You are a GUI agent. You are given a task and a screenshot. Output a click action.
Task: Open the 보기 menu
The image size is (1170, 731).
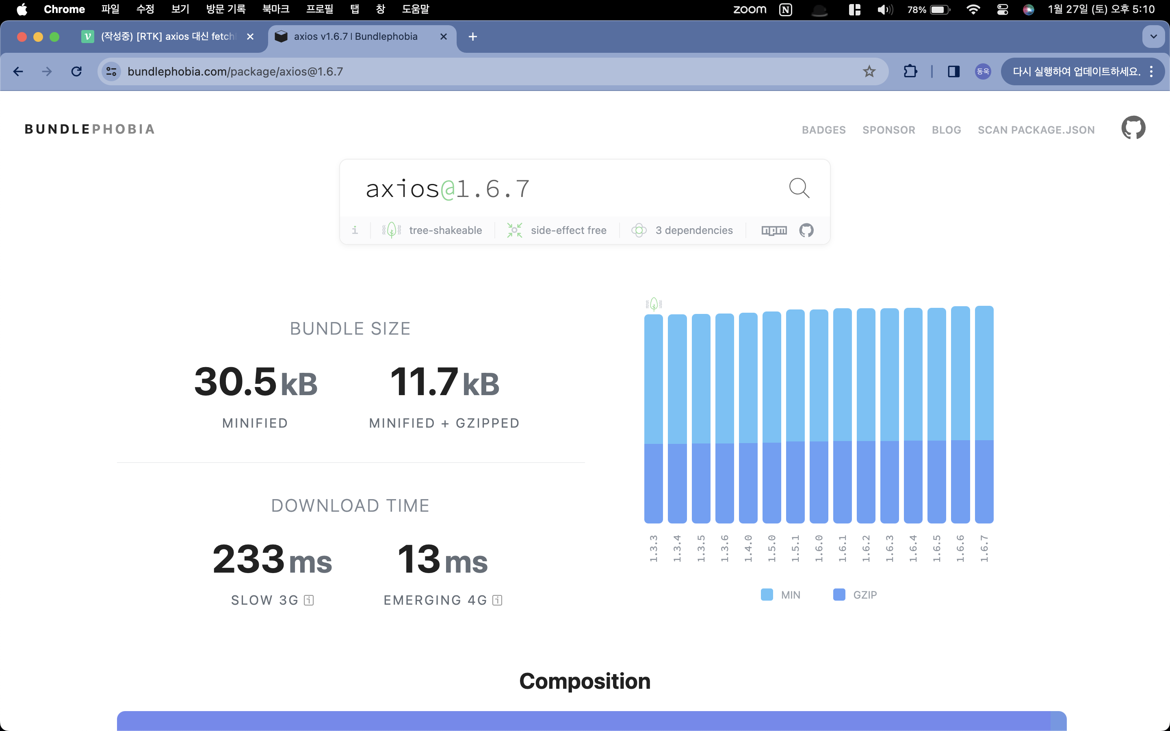[x=180, y=9]
